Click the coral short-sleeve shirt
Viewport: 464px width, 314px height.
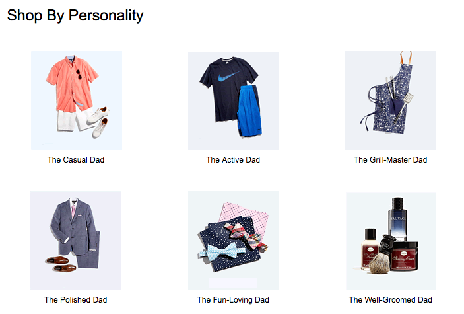pos(72,83)
